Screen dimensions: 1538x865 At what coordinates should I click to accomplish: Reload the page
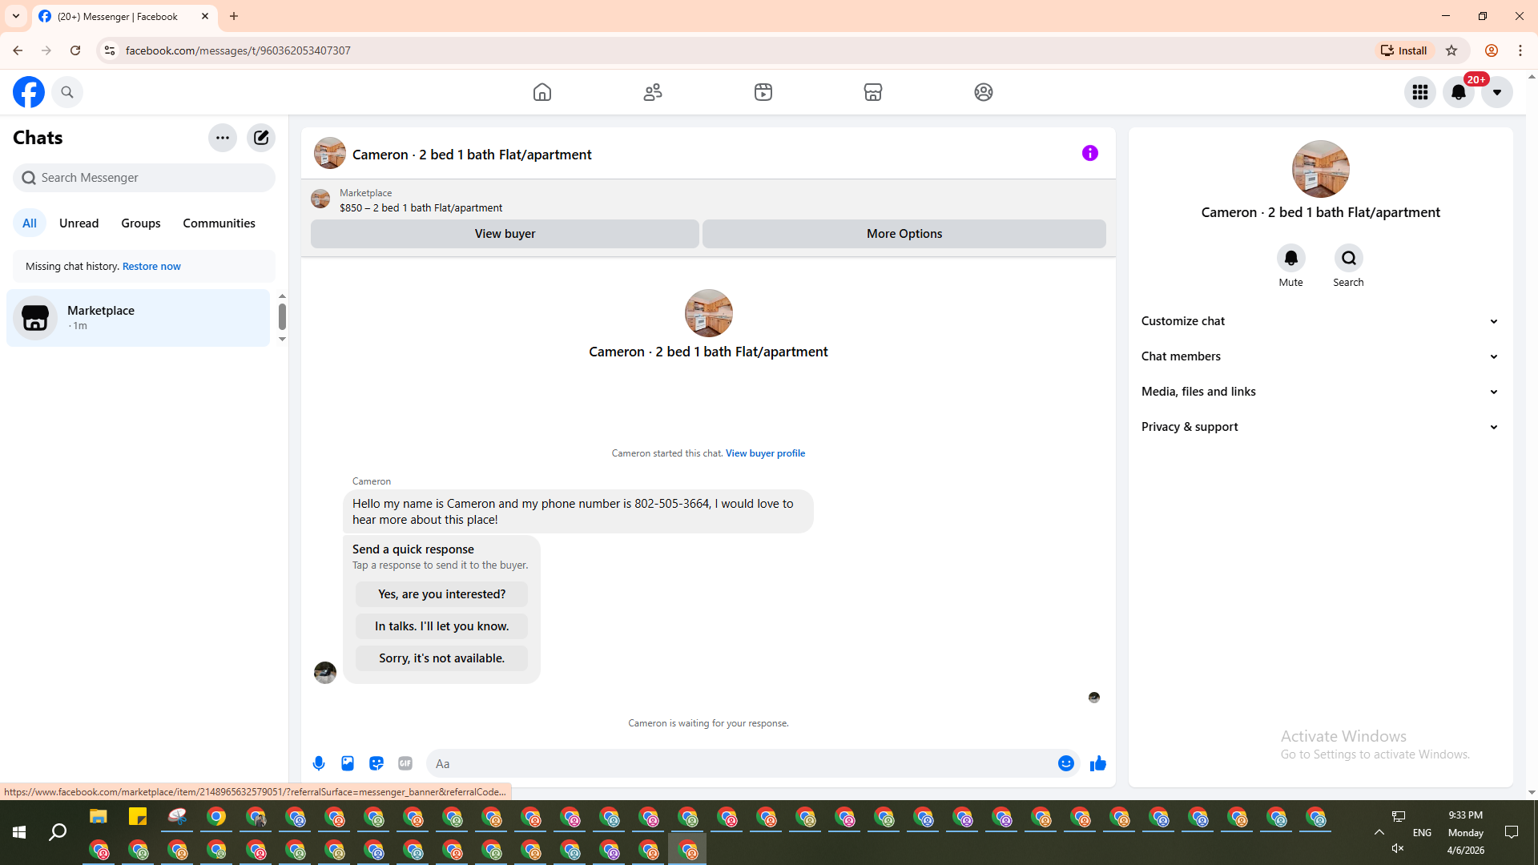point(75,50)
